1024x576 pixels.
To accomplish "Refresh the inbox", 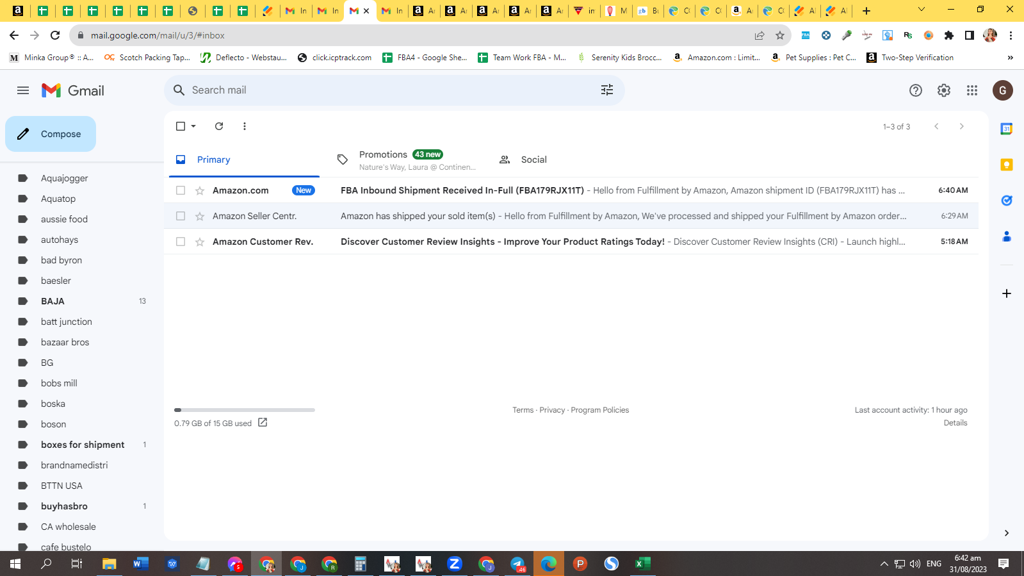I will pyautogui.click(x=219, y=126).
